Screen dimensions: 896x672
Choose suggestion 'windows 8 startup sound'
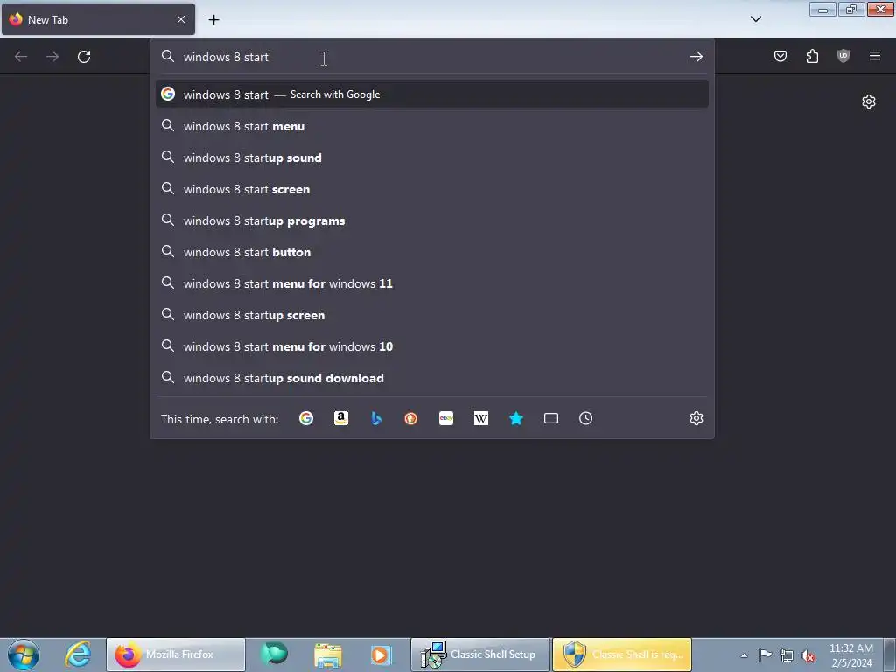coord(432,157)
